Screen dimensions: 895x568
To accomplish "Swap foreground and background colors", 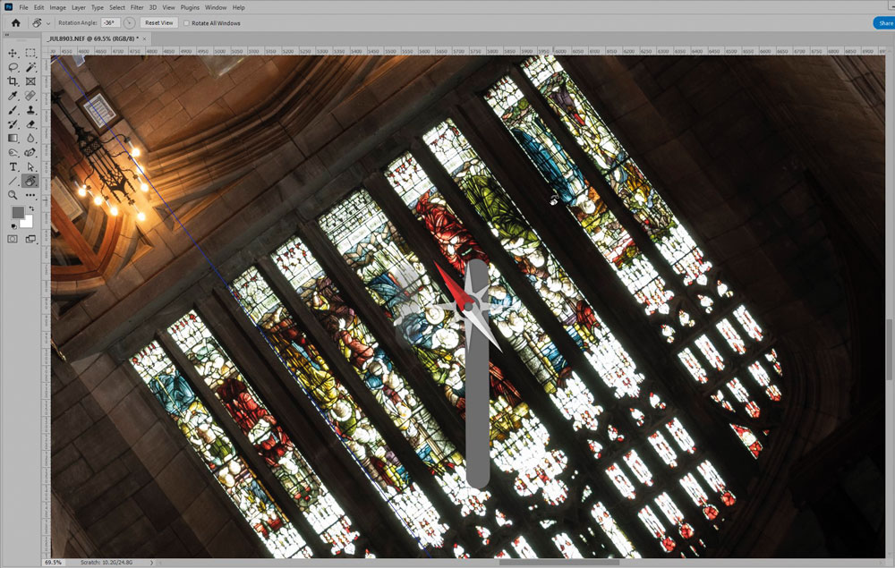I will tap(30, 208).
